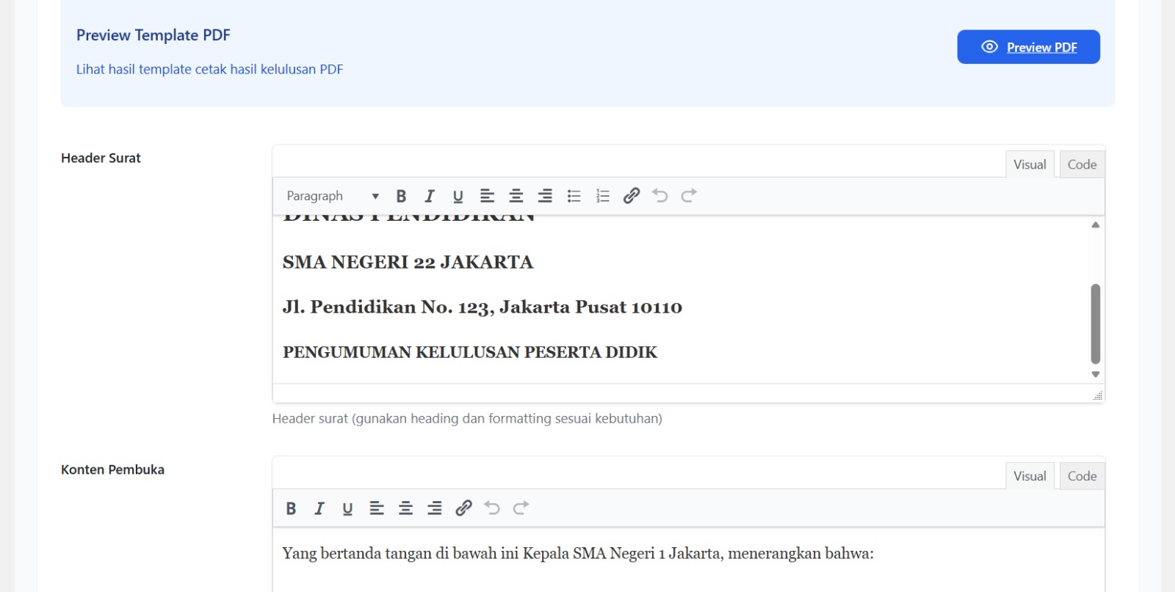
Task: Switch Header Surat to Code tab
Action: pyautogui.click(x=1082, y=164)
